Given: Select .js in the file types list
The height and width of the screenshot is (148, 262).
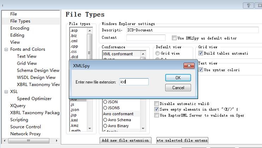Looking at the screenshot, I should [72, 105].
